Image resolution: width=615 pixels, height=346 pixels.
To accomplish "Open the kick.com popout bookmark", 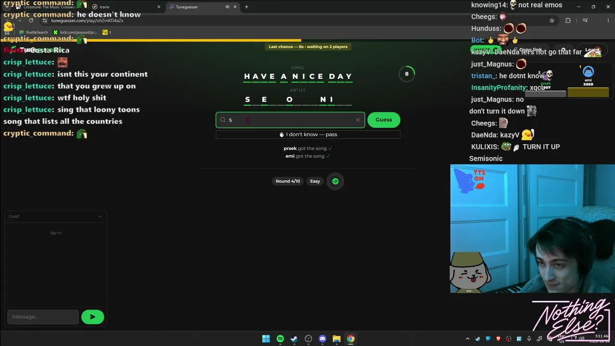I will tap(75, 32).
